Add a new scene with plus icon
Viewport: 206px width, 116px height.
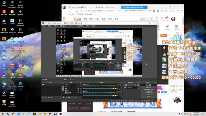43,97
